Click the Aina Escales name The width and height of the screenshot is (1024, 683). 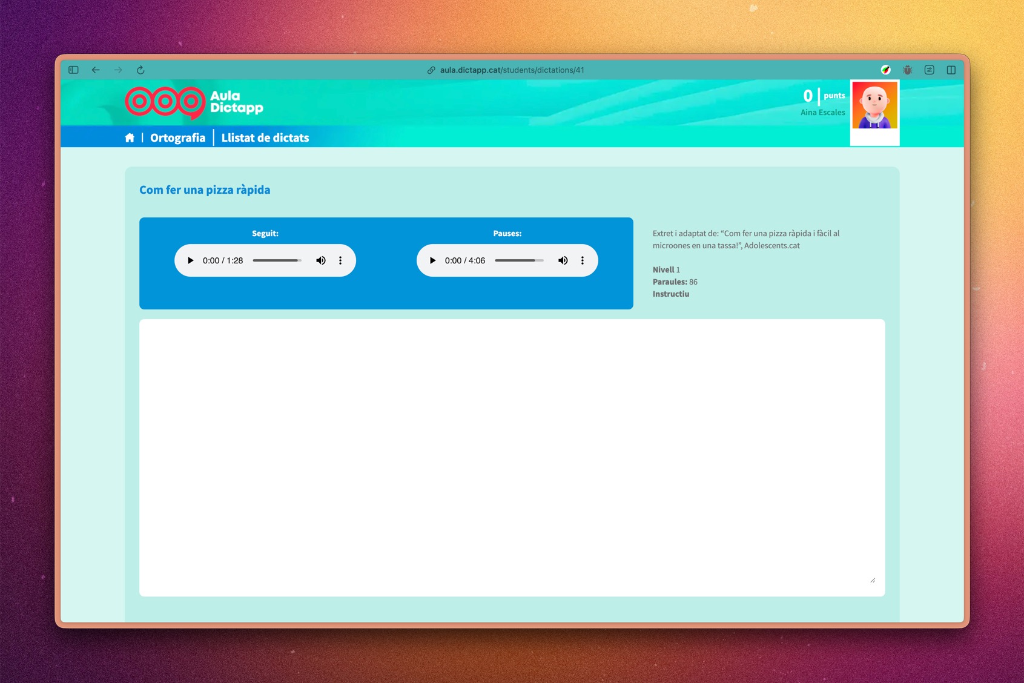[x=822, y=112]
